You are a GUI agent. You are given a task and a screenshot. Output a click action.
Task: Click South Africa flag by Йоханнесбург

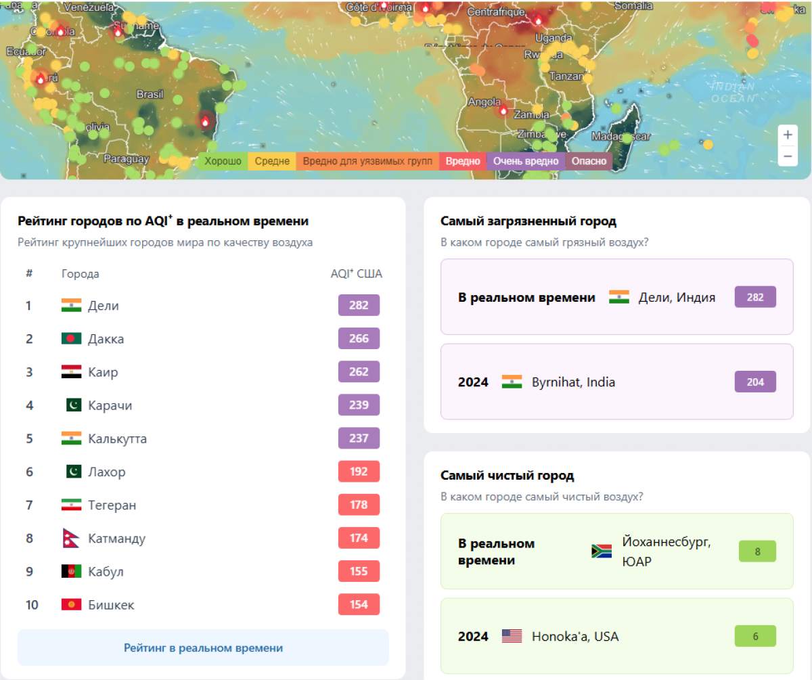(x=601, y=551)
